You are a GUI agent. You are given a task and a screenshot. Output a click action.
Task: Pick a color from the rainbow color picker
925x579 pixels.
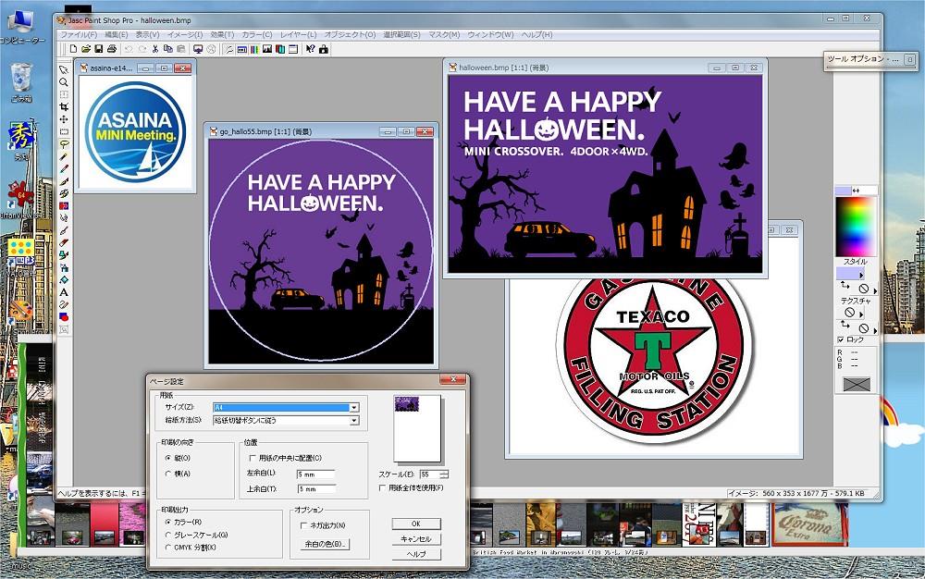tap(856, 226)
